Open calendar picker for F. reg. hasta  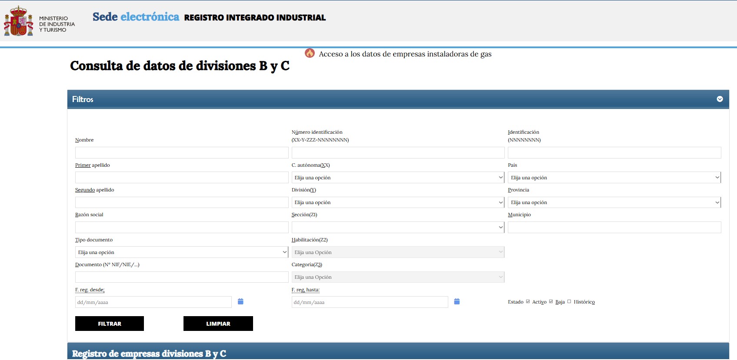(x=457, y=301)
